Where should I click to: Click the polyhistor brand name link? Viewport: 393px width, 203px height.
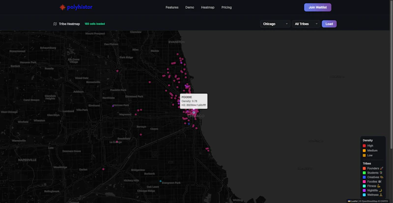[x=80, y=7]
